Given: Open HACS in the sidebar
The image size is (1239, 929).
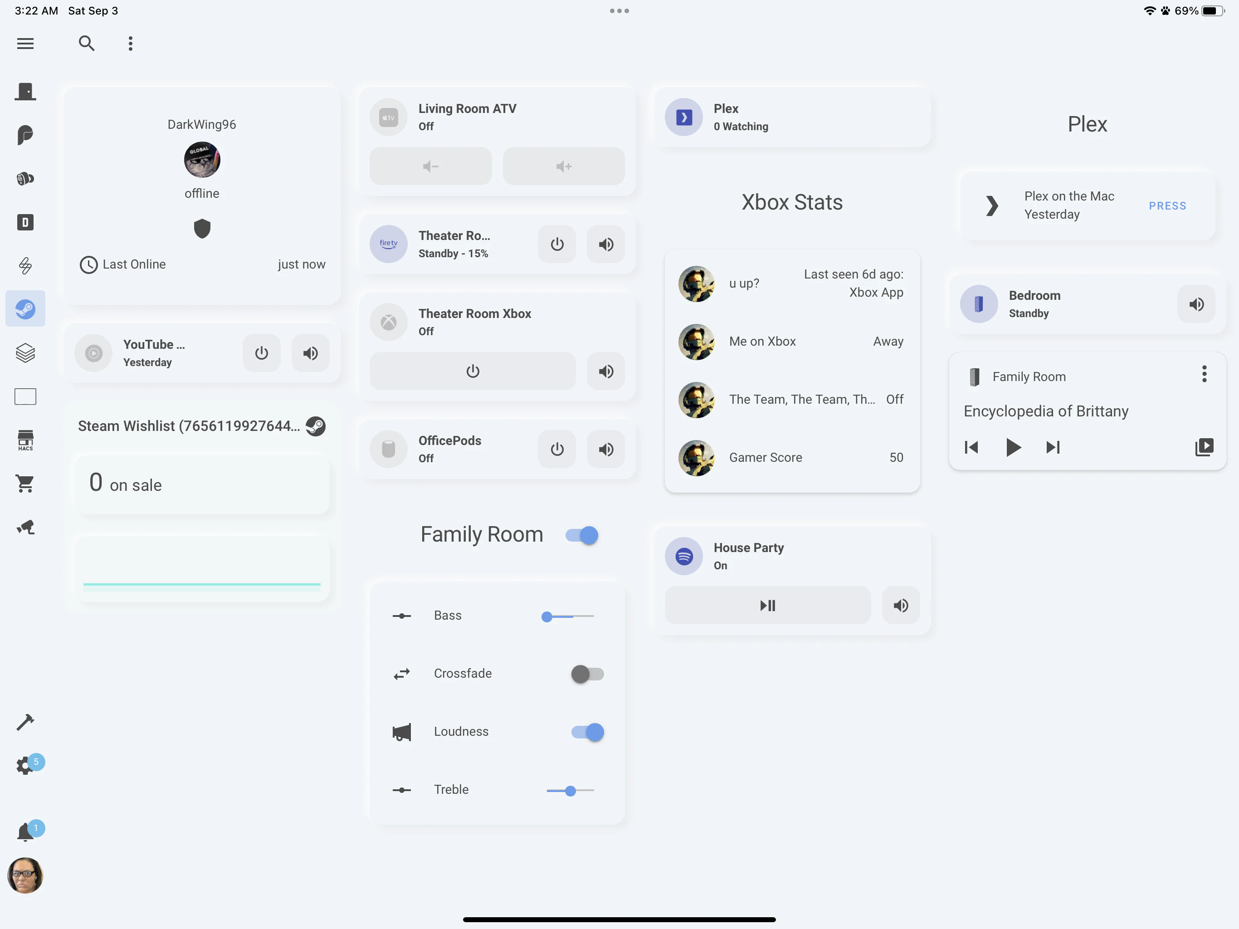Looking at the screenshot, I should point(25,440).
